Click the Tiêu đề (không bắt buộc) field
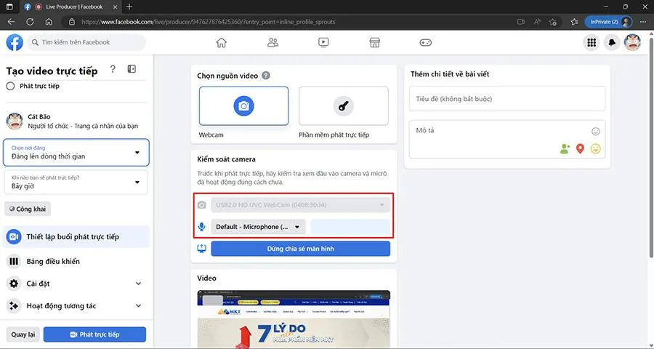 (x=507, y=99)
